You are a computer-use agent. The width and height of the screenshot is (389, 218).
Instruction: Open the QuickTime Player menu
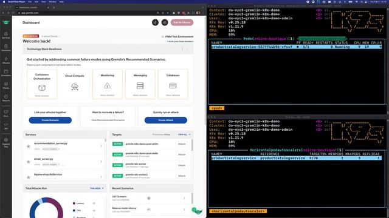pos(16,2)
